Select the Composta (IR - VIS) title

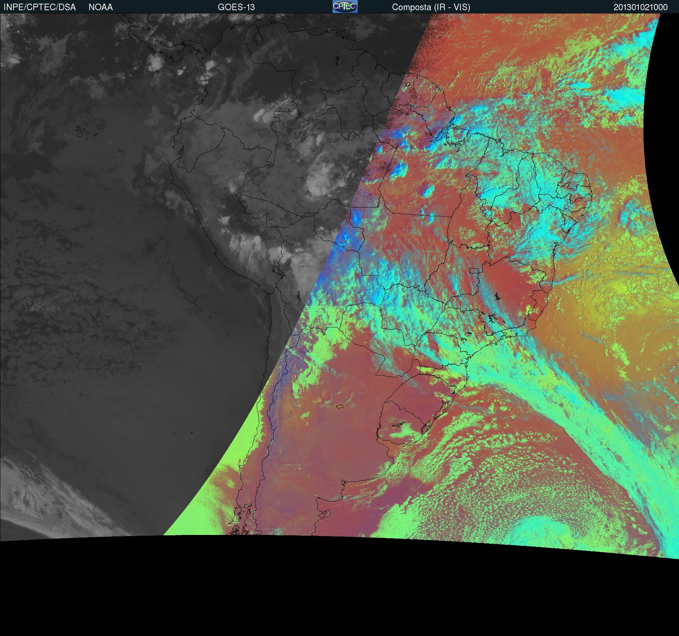coord(431,7)
